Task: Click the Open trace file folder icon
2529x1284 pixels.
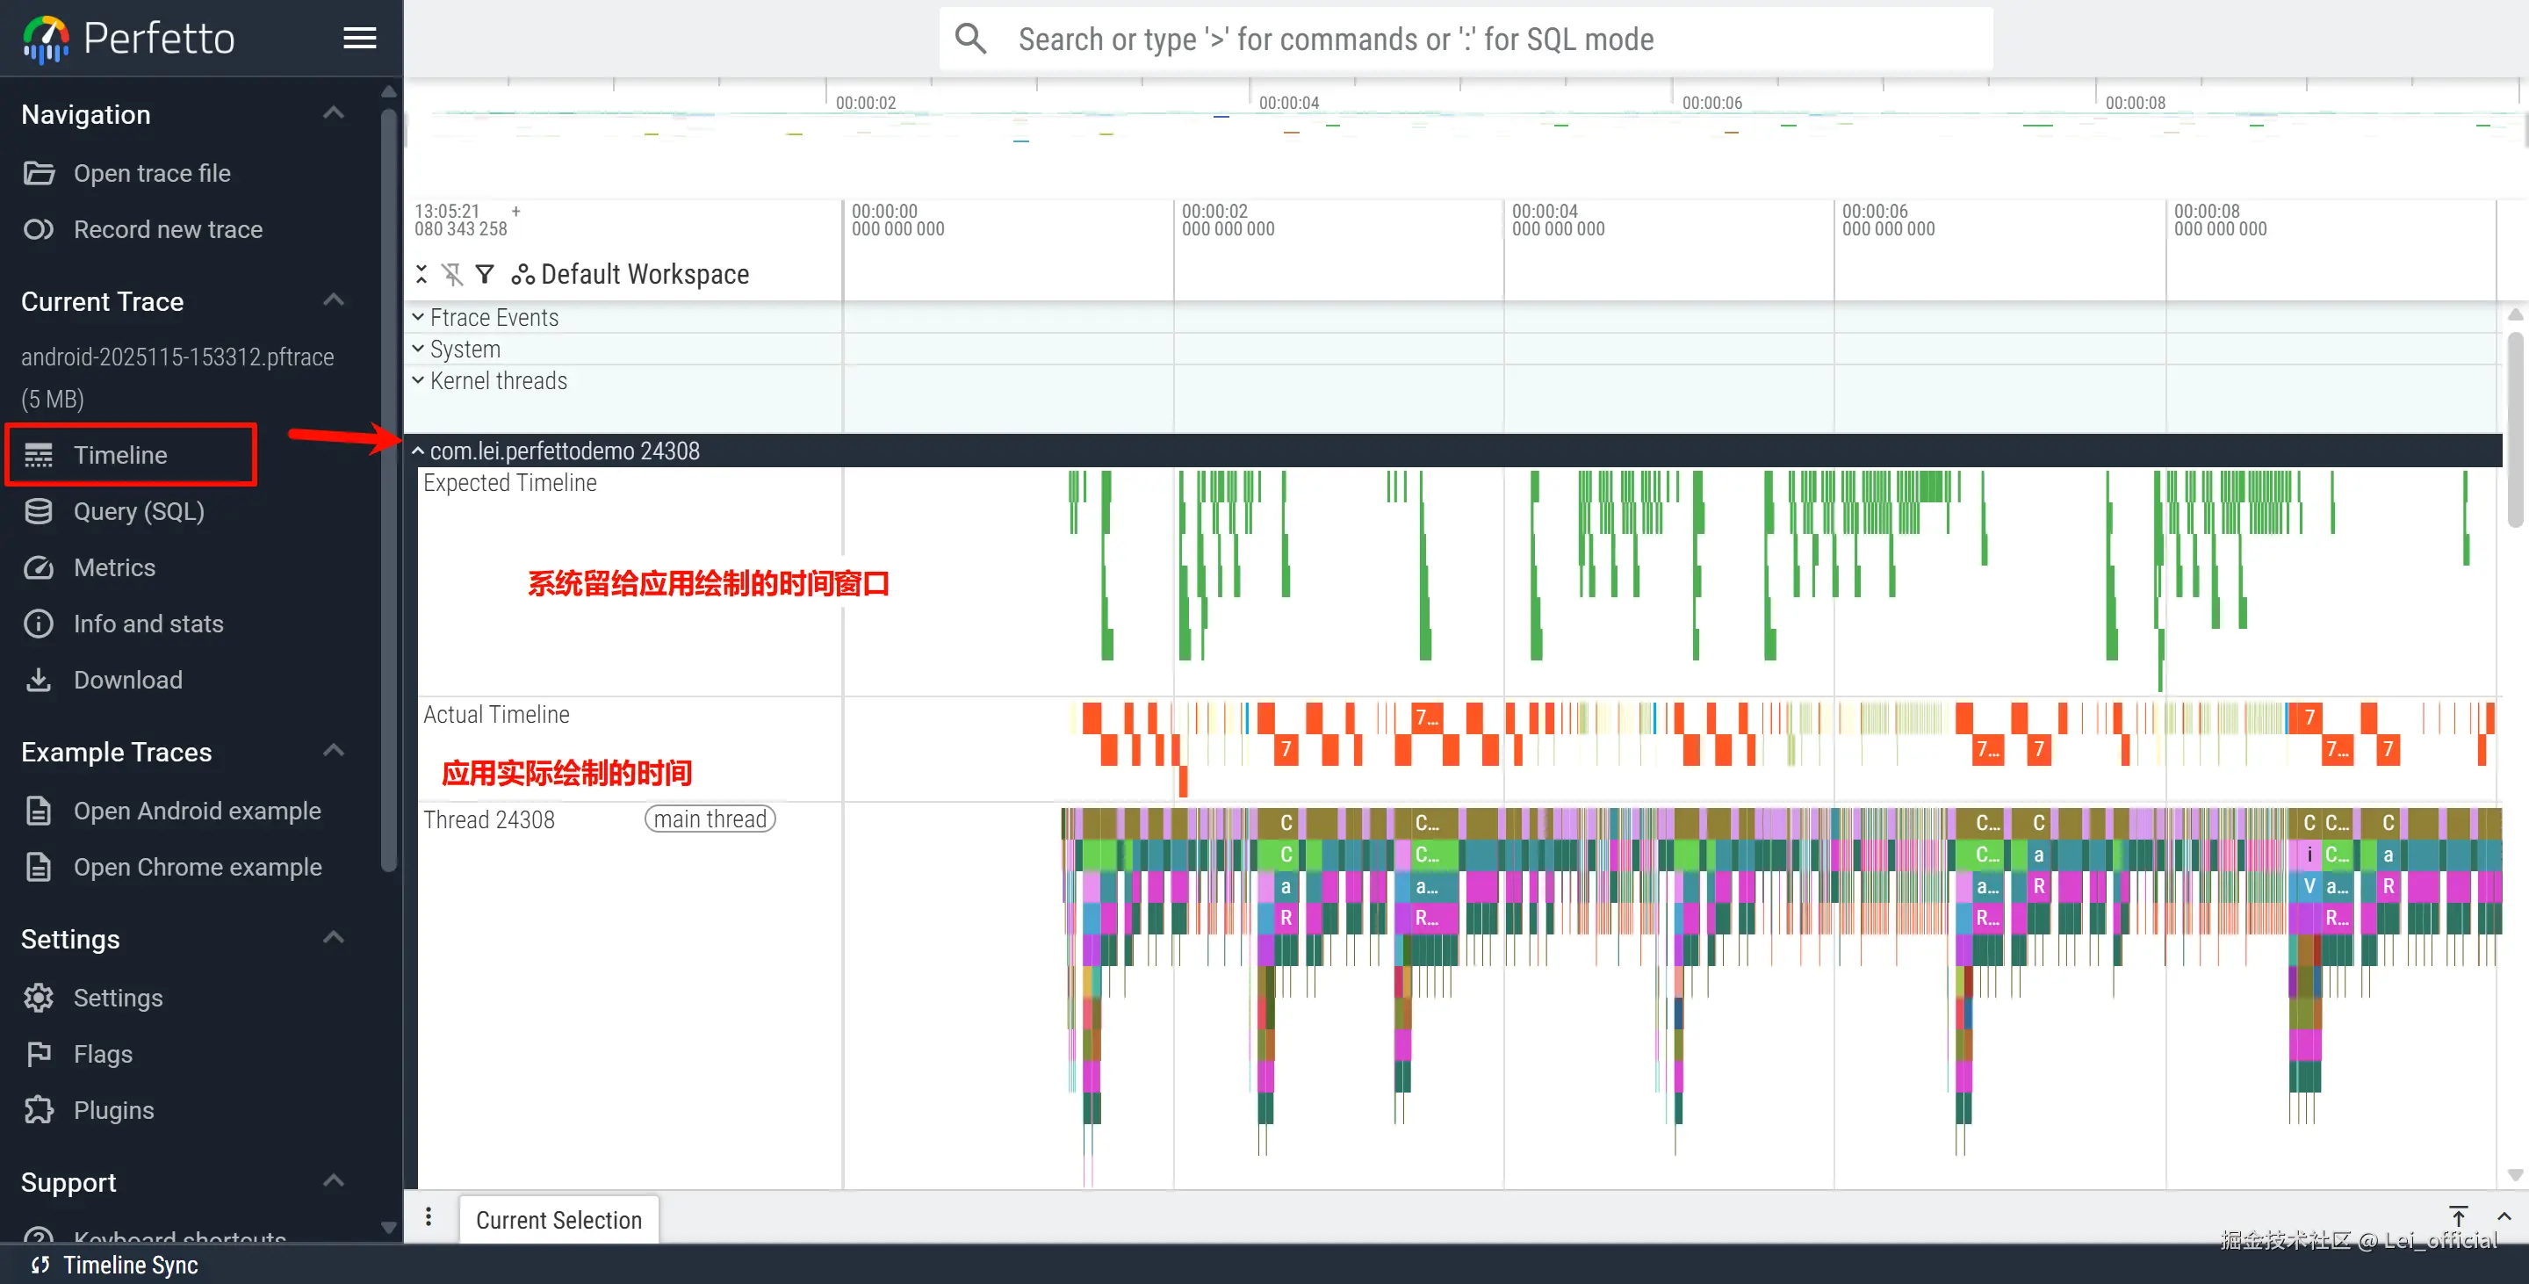Action: click(40, 174)
